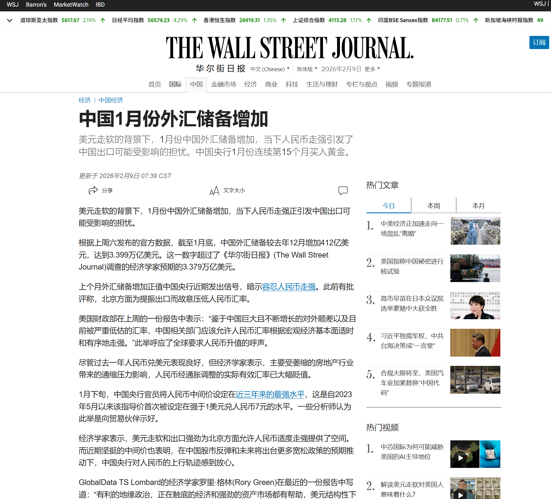Image resolution: width=551 pixels, height=499 pixels.
Task: Expand the market ticker chevron
Action: (10, 20)
